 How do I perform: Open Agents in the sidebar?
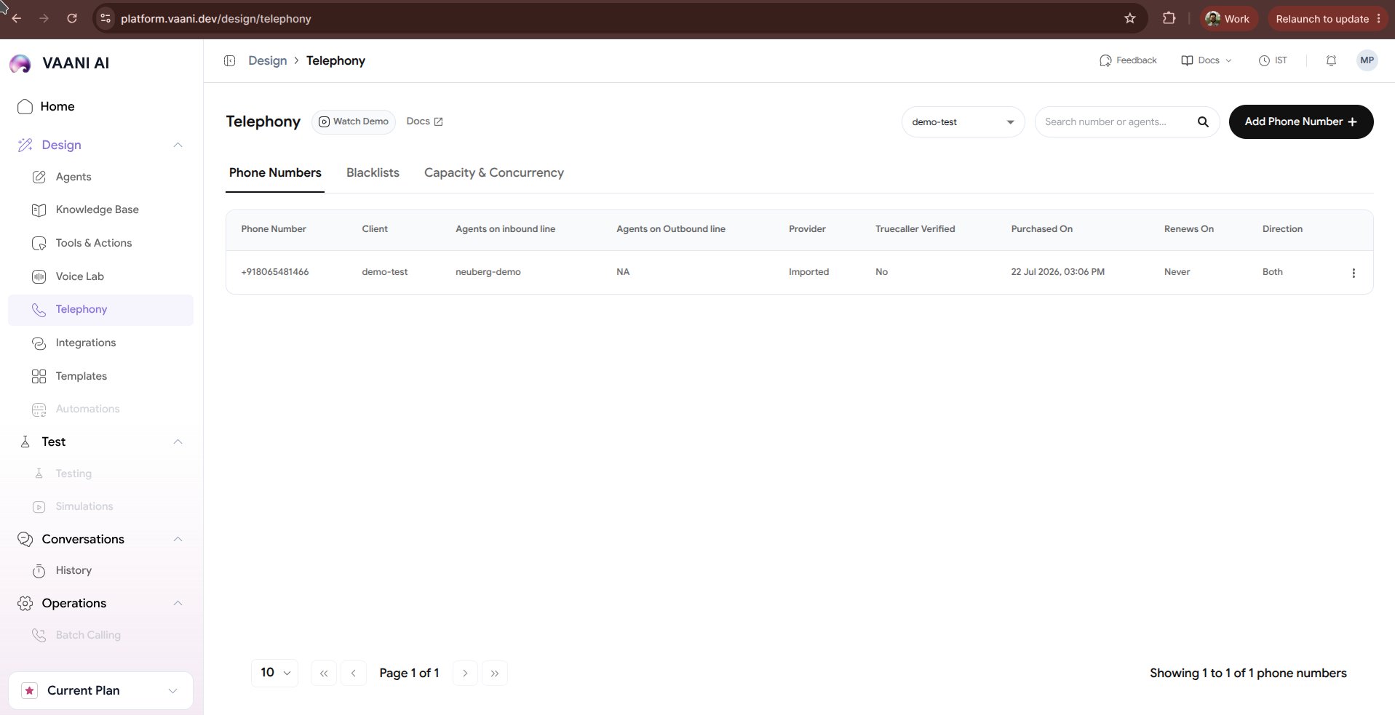[73, 177]
